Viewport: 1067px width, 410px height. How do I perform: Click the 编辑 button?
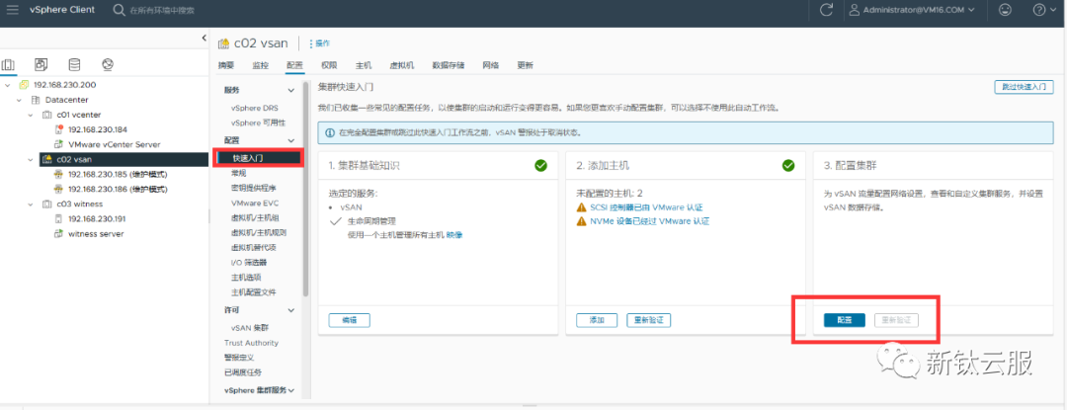(349, 319)
